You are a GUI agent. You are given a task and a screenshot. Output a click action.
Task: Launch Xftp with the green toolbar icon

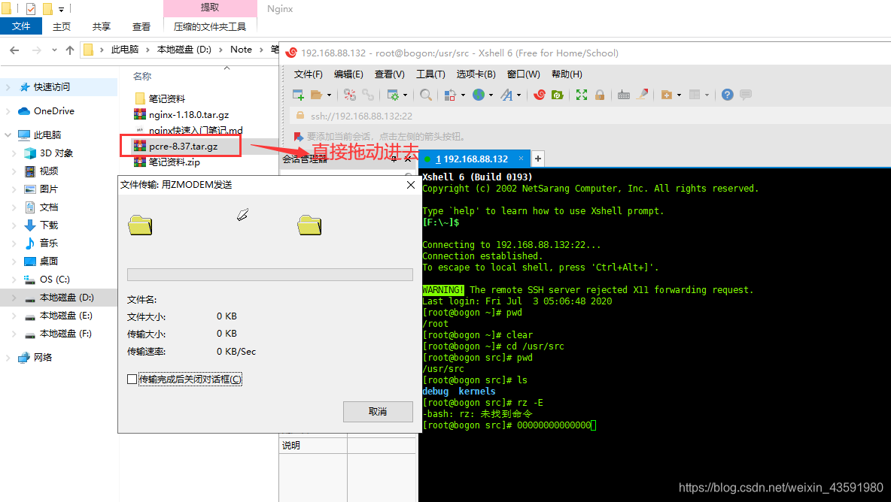pos(557,95)
